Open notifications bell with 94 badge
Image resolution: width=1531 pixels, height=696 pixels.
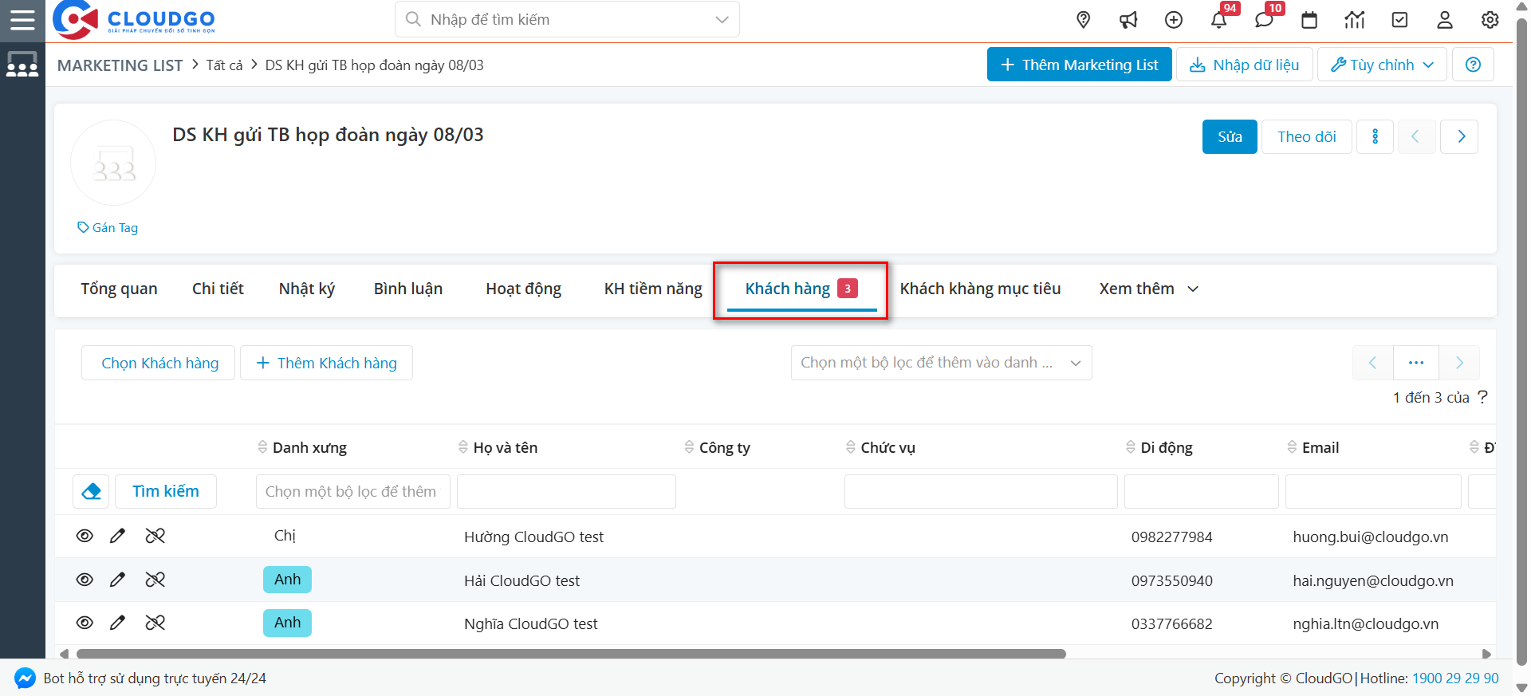(x=1218, y=20)
